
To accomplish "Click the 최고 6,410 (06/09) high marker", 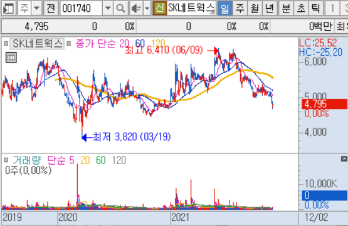I will coord(164,51).
